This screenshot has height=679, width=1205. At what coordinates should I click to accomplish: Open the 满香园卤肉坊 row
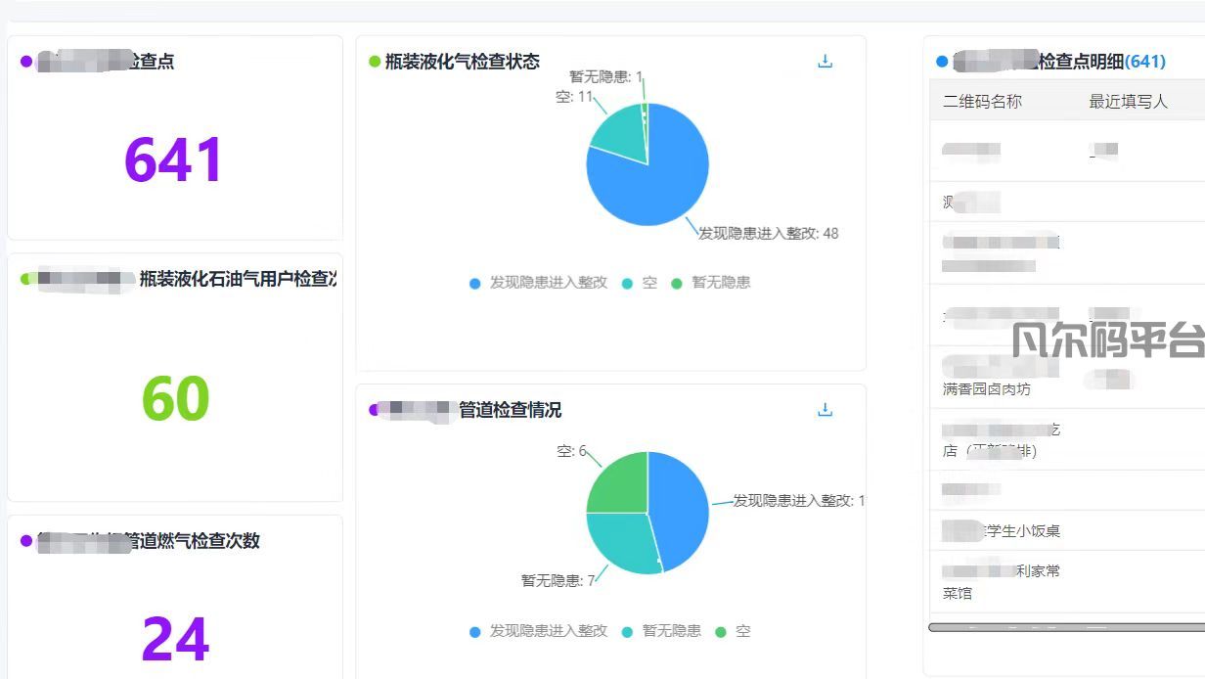click(x=1067, y=377)
